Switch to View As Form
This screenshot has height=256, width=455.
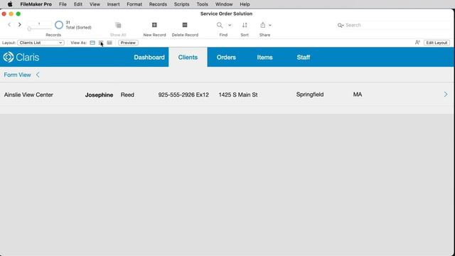[x=92, y=43]
